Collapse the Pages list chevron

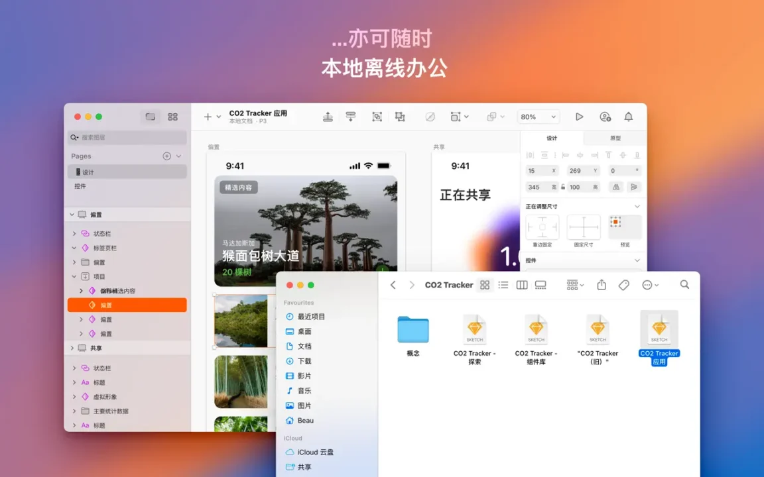179,156
